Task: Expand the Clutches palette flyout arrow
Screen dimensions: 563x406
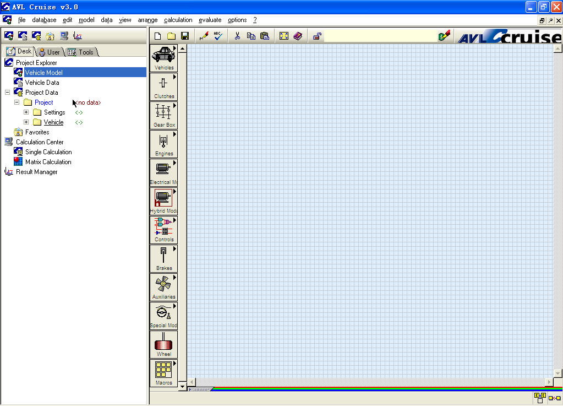Action: click(174, 77)
